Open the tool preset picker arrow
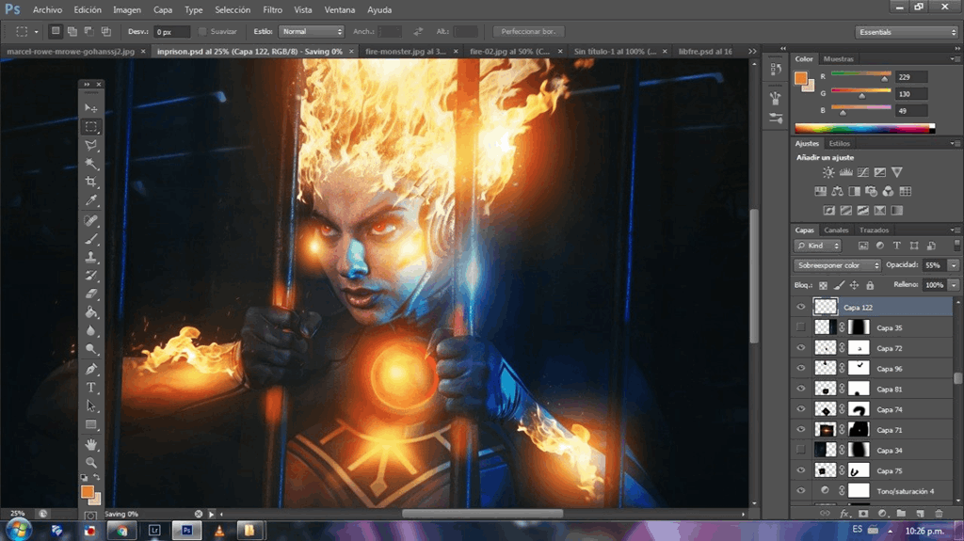964x541 pixels. [x=37, y=31]
